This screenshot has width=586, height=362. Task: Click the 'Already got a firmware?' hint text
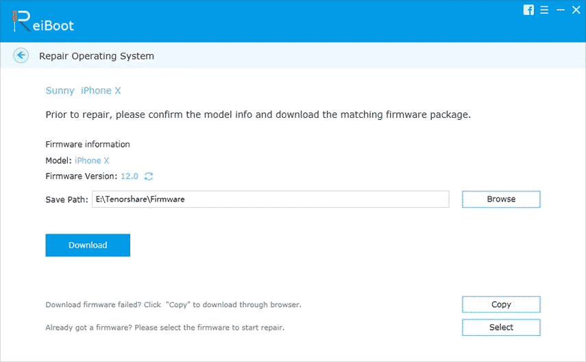coord(164,328)
